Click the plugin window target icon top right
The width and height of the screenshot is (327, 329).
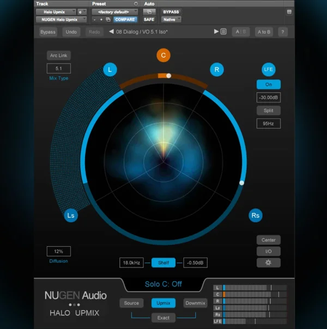point(289,12)
